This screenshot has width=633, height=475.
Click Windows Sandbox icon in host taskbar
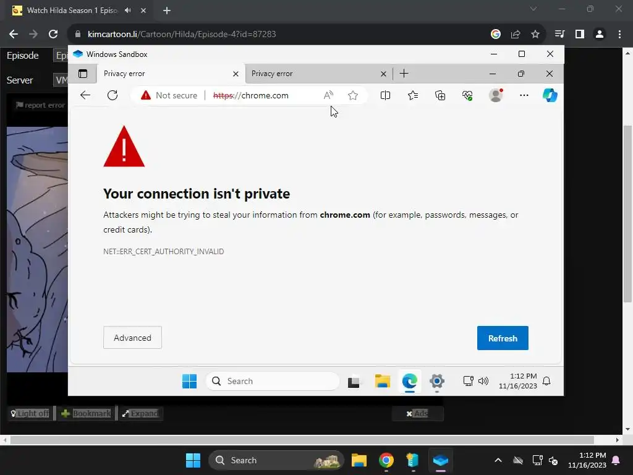pos(440,460)
